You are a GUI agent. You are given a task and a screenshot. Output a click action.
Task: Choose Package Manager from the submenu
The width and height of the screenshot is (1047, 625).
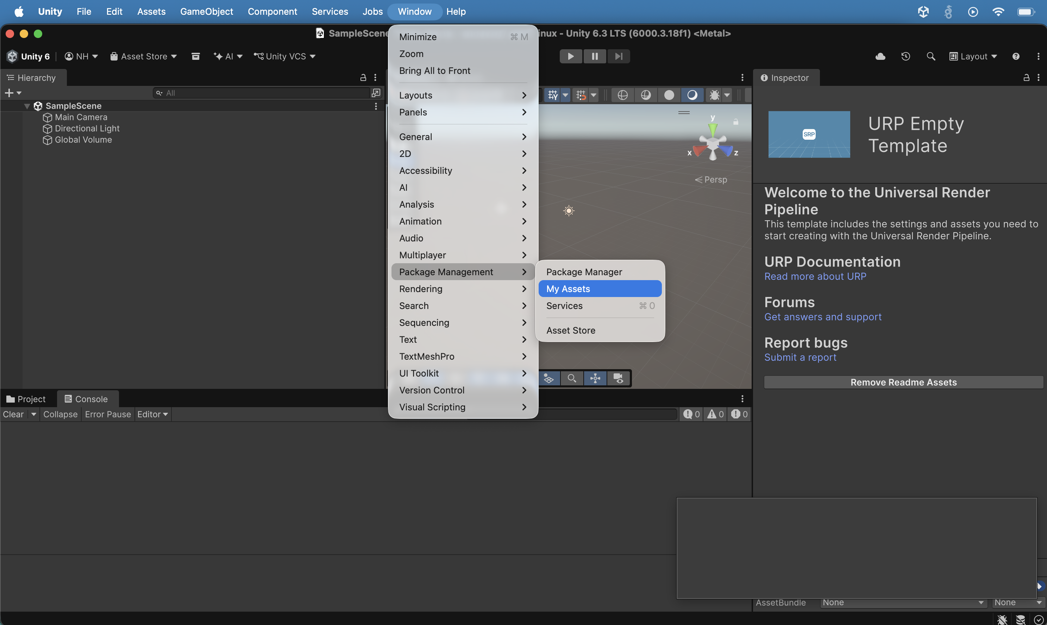(x=600, y=272)
